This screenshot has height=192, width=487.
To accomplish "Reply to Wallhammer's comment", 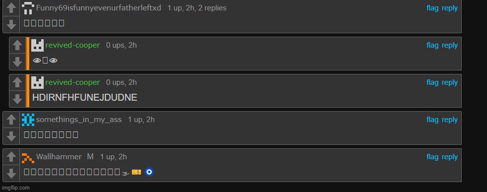I will (x=449, y=157).
